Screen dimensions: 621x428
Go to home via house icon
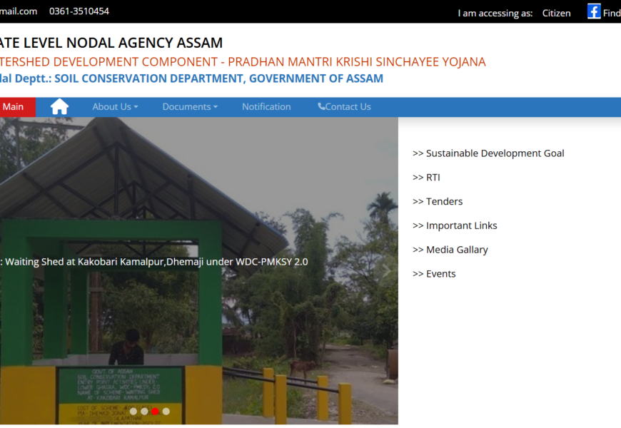click(x=59, y=107)
